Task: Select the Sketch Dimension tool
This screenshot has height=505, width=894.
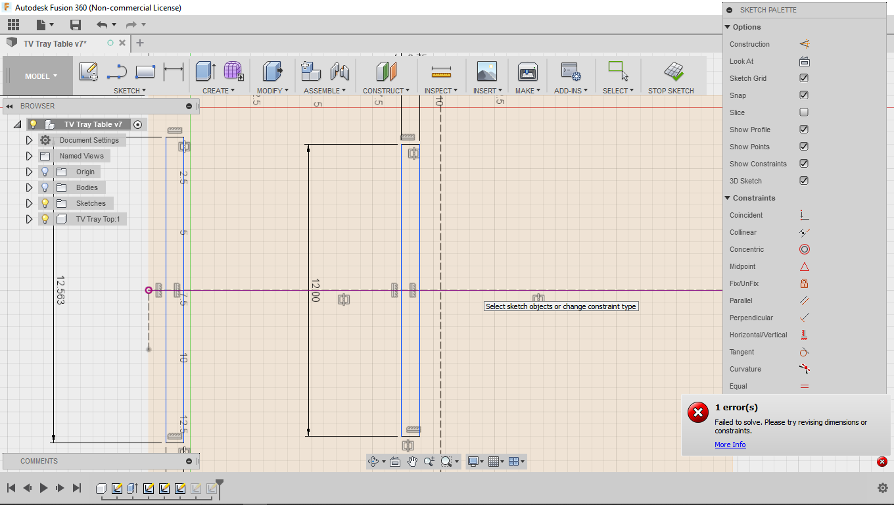Action: (174, 72)
